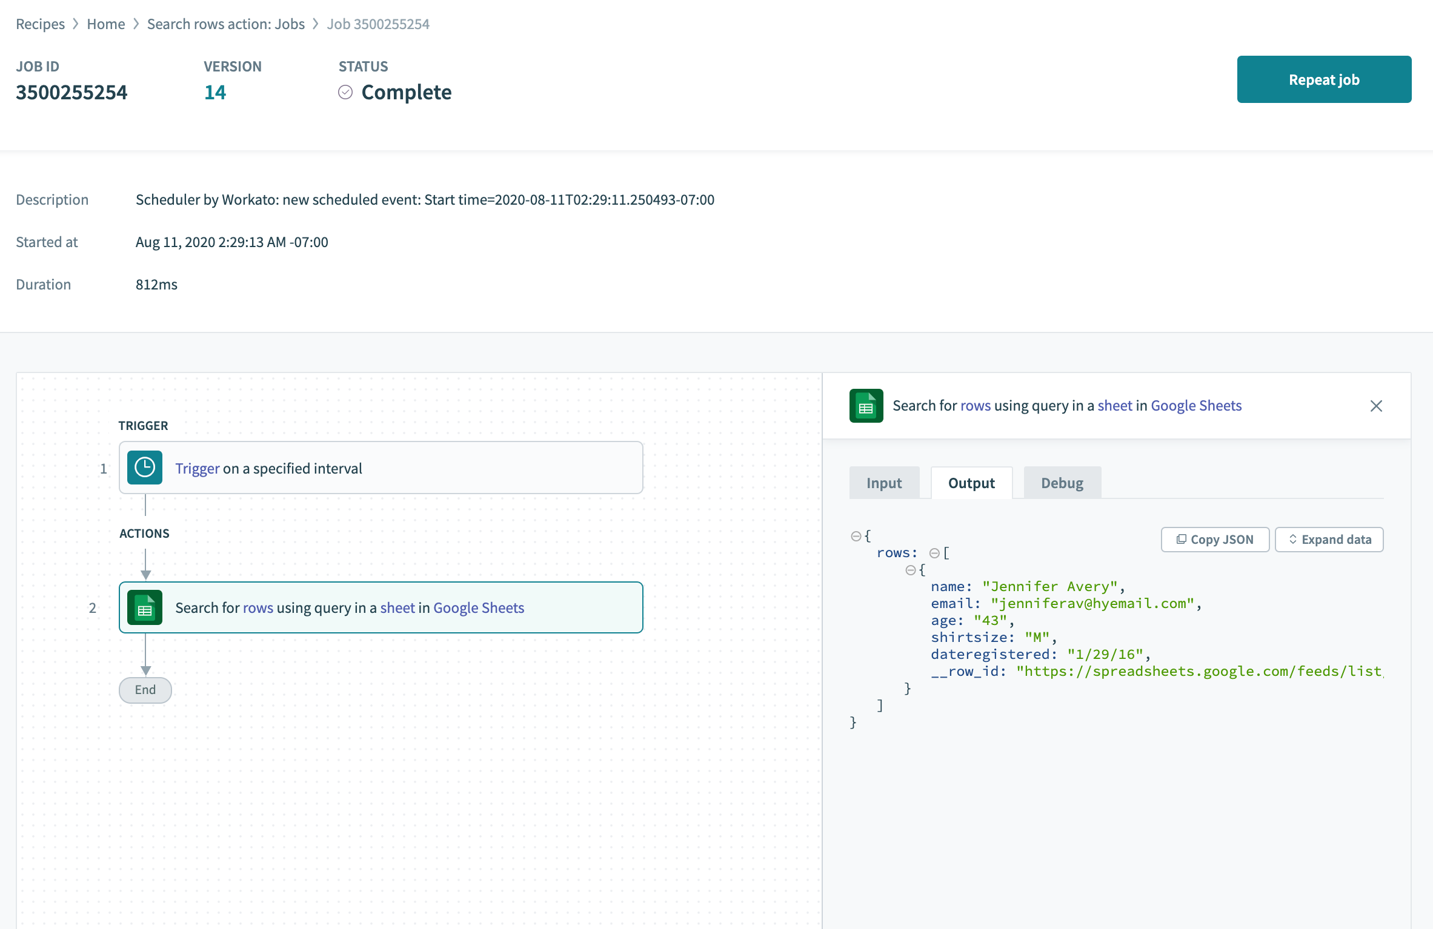Collapse the root JSON object
Viewport: 1433px width, 929px height.
(856, 536)
